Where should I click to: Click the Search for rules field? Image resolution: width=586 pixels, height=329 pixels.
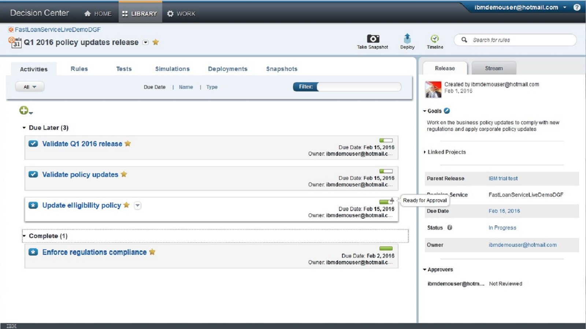pos(520,40)
